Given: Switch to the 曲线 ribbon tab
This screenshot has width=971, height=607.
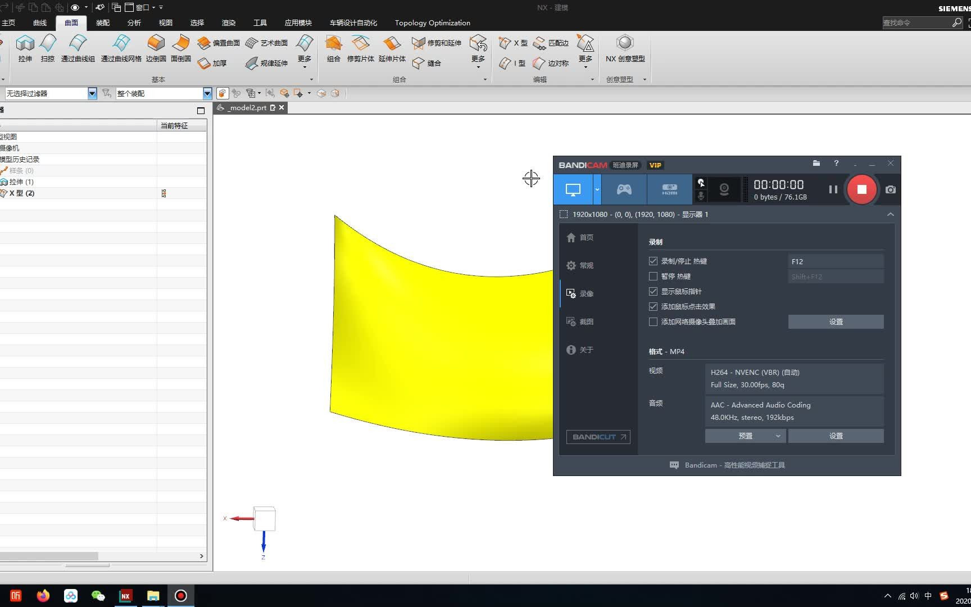Looking at the screenshot, I should 40,23.
